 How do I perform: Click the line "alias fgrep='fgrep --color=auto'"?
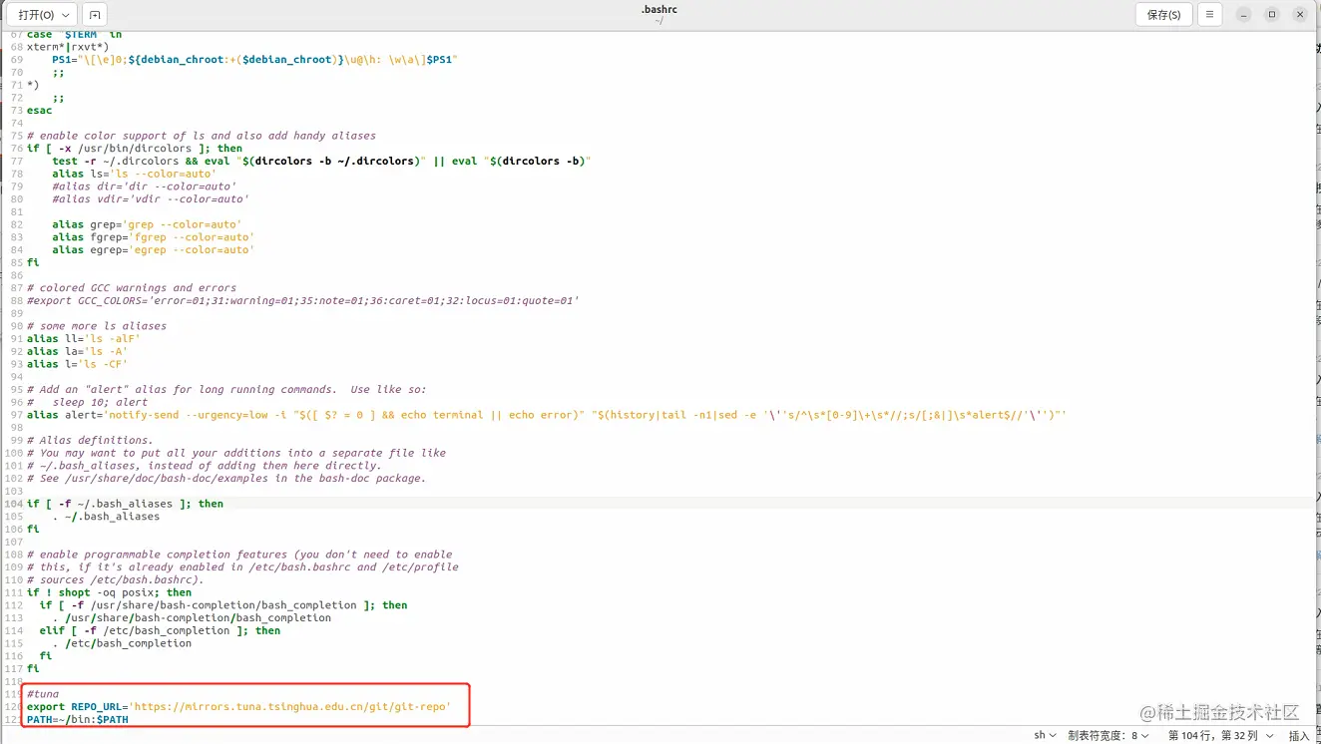153,237
